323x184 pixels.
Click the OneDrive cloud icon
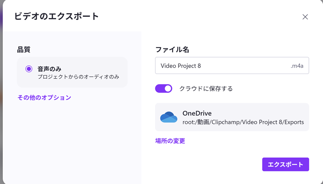pos(169,117)
